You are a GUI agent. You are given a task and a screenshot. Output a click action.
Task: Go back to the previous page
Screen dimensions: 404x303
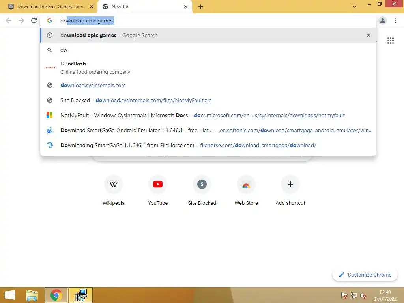[9, 21]
